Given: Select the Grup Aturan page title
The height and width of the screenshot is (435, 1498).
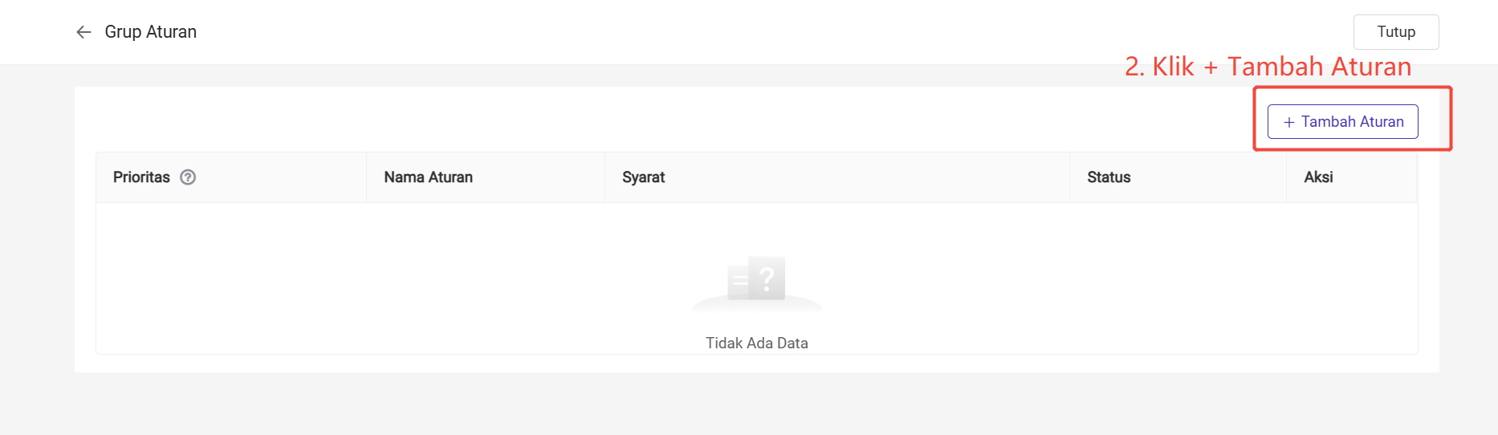Looking at the screenshot, I should click(x=151, y=32).
